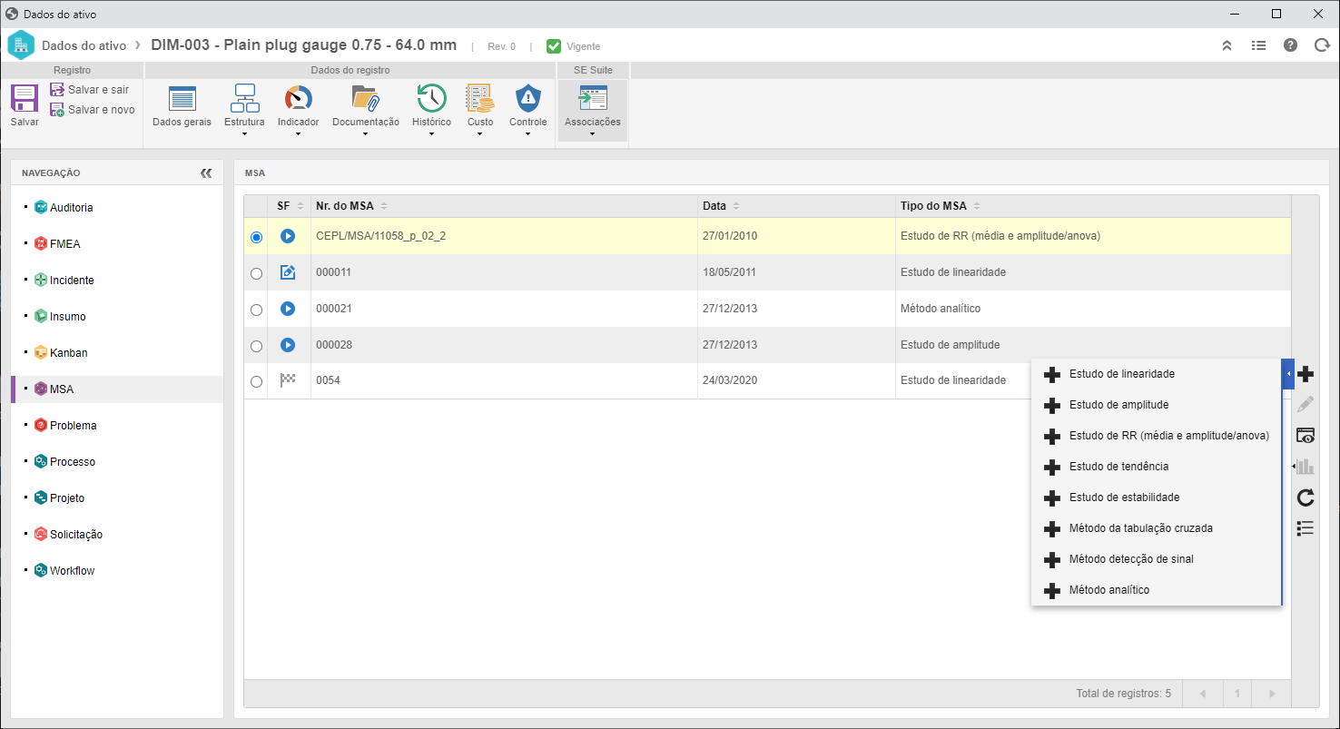1340x729 pixels.
Task: Click the Controle shield icon
Action: click(x=527, y=98)
